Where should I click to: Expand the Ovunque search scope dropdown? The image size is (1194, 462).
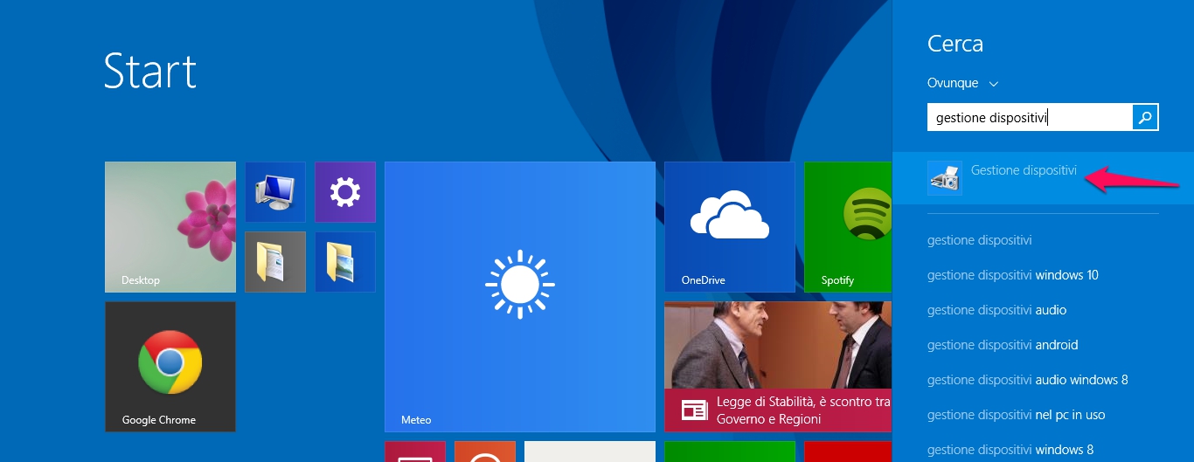tap(962, 83)
